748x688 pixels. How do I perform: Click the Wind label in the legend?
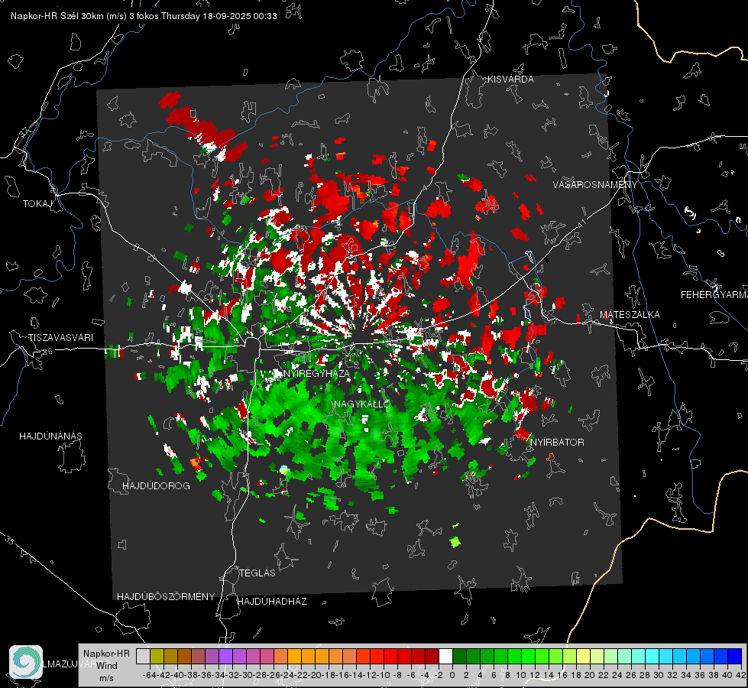107,666
